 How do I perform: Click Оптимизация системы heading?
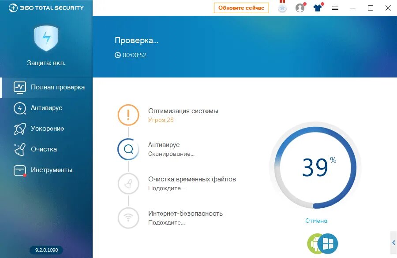[x=184, y=111]
